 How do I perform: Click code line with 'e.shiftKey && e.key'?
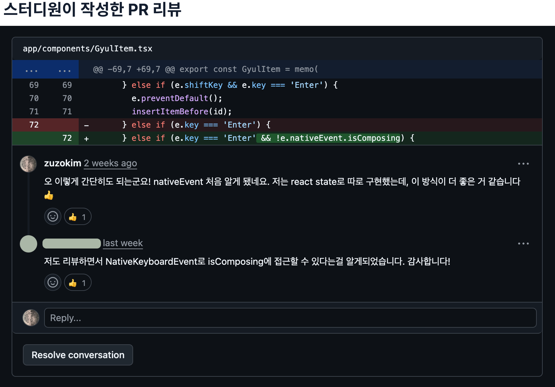click(x=230, y=85)
